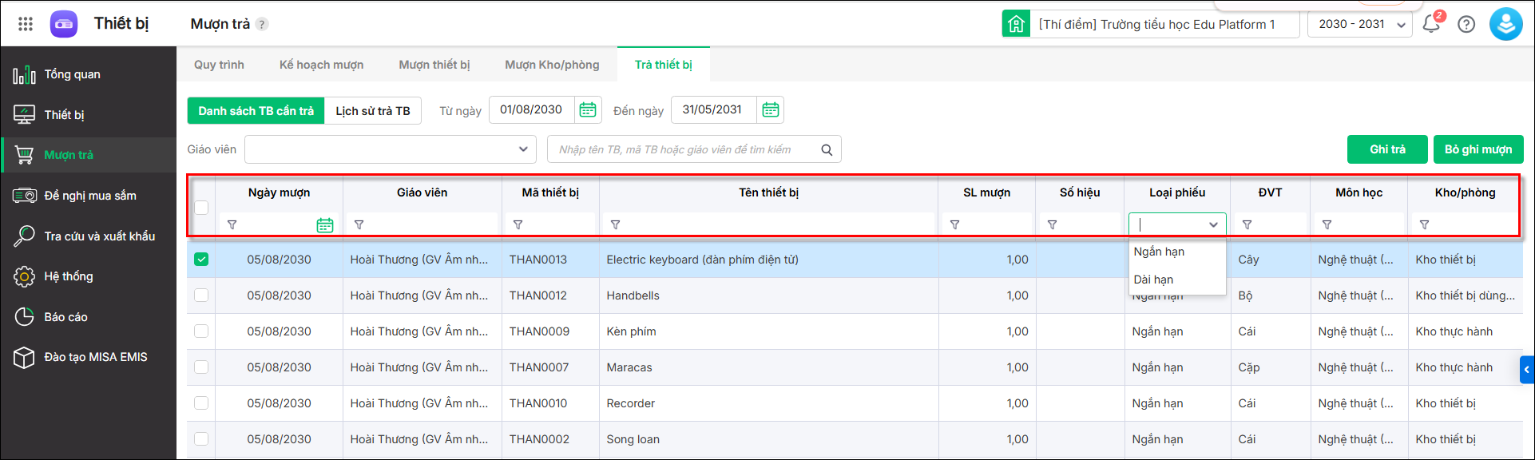Click Kho thực hành in Maracas row
The height and width of the screenshot is (460, 1535).
click(1454, 367)
